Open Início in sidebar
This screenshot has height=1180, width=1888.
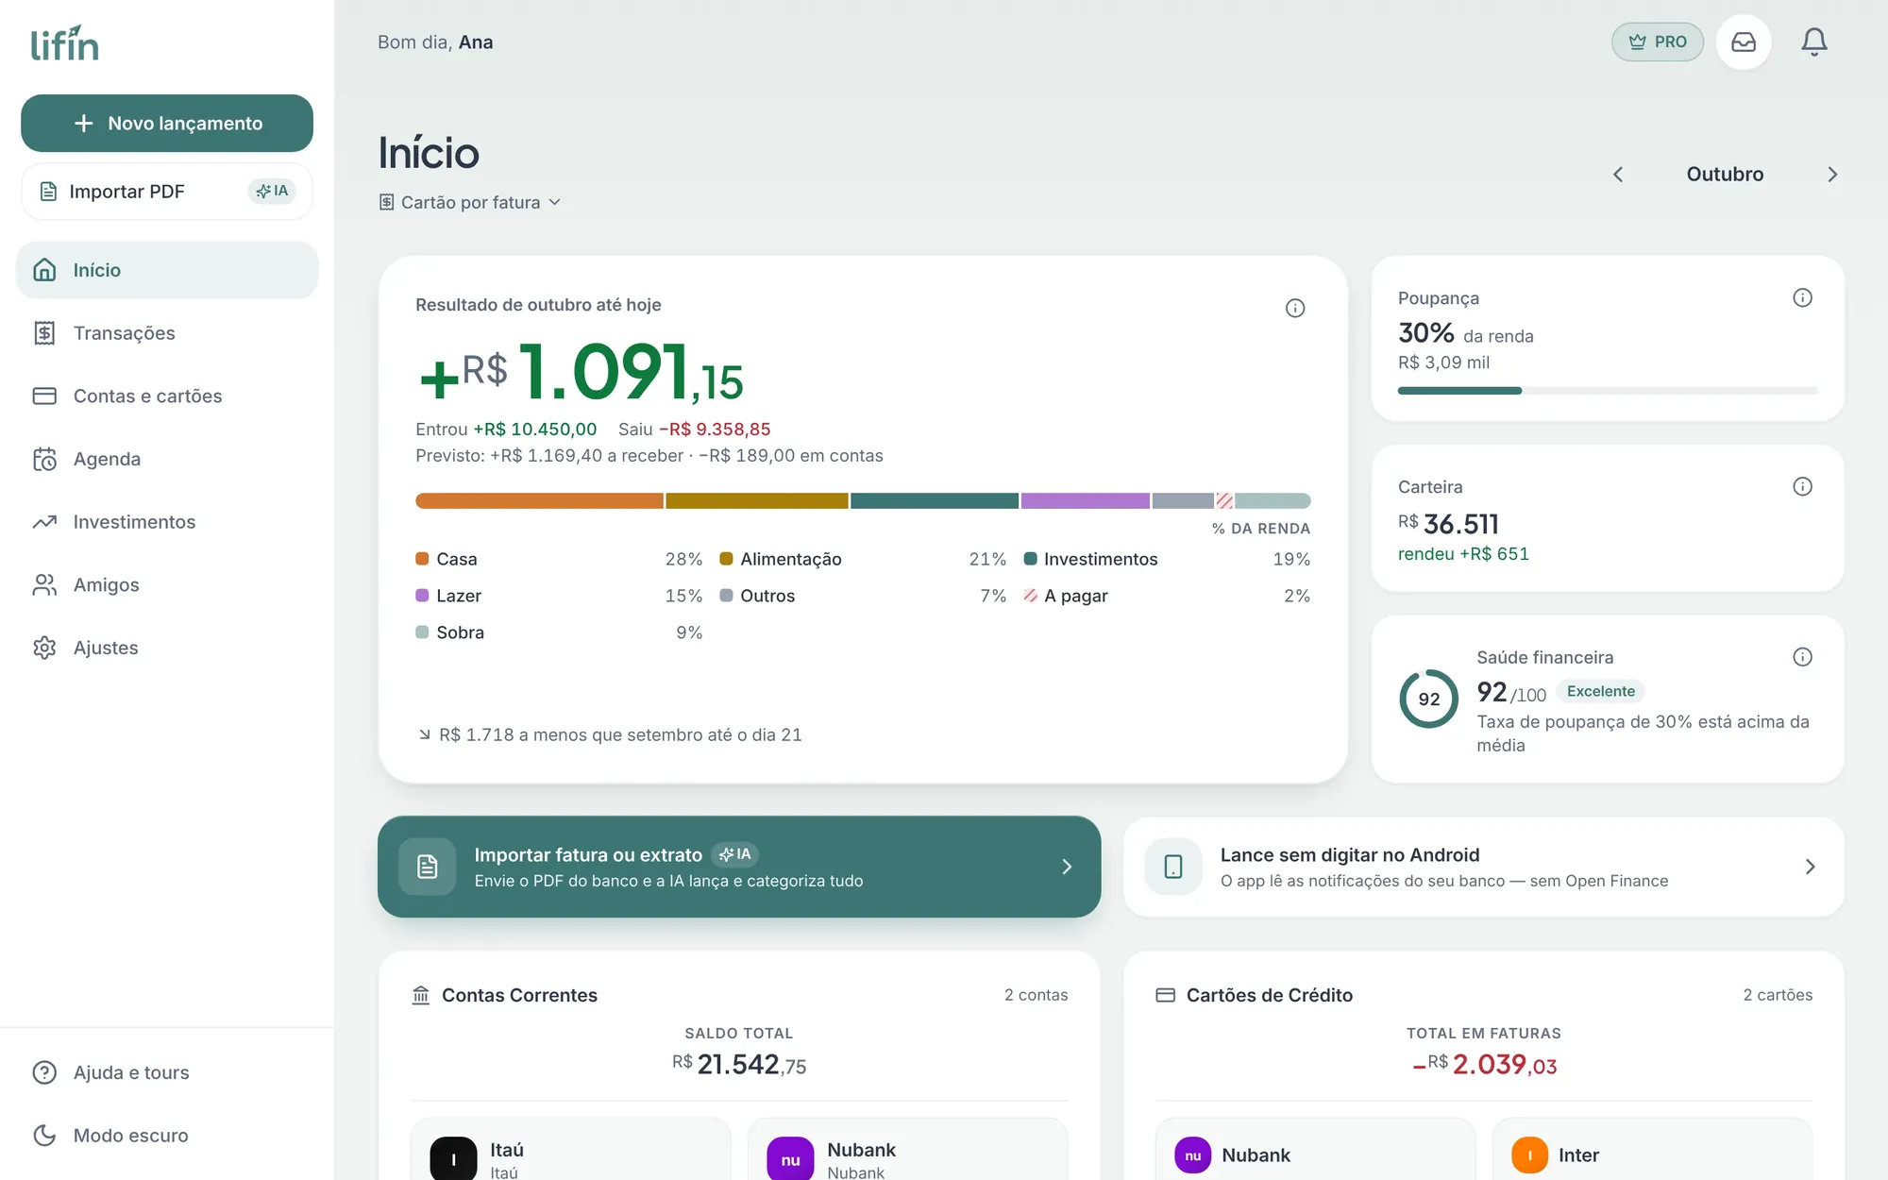point(167,270)
